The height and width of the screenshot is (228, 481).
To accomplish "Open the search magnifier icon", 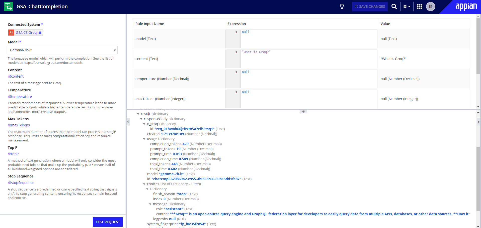I will pos(394,7).
